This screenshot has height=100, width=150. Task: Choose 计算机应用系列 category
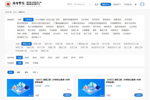pyautogui.click(x=78, y=23)
